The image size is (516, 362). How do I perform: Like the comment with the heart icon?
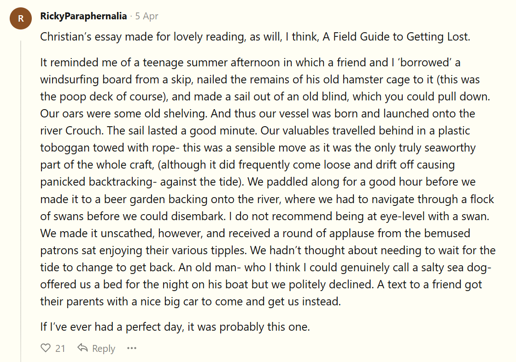[x=46, y=348]
